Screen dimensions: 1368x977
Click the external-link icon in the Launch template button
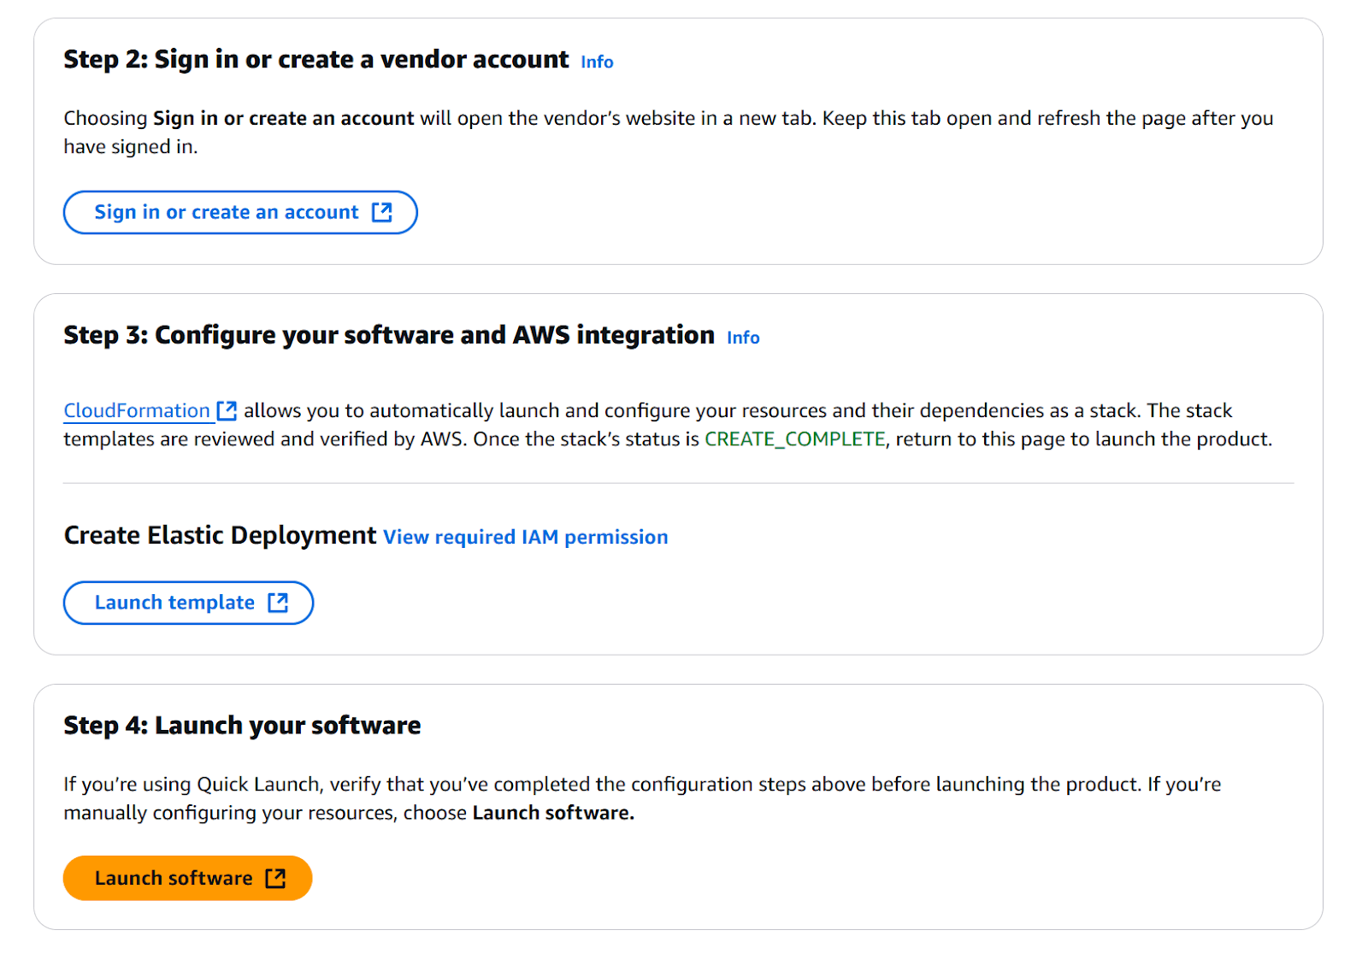point(278,603)
